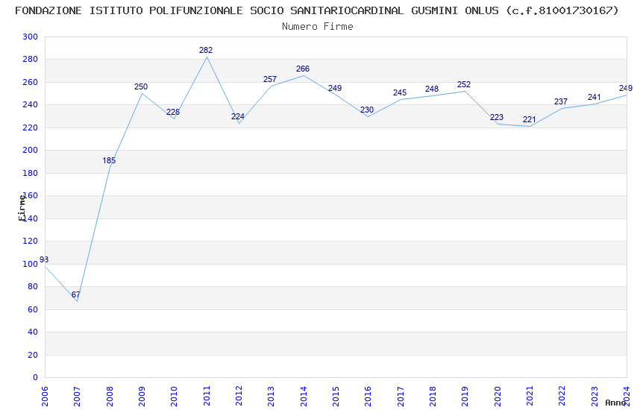Click the x-axis year label 2006

point(45,397)
